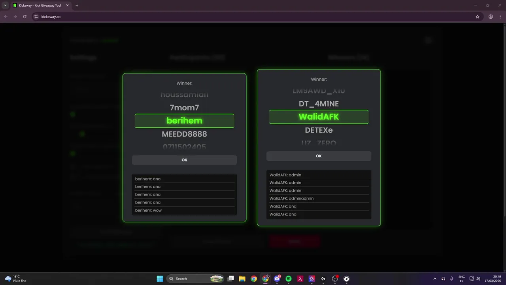Open the clock showing 20:49
Image resolution: width=506 pixels, height=285 pixels.
pos(493,279)
